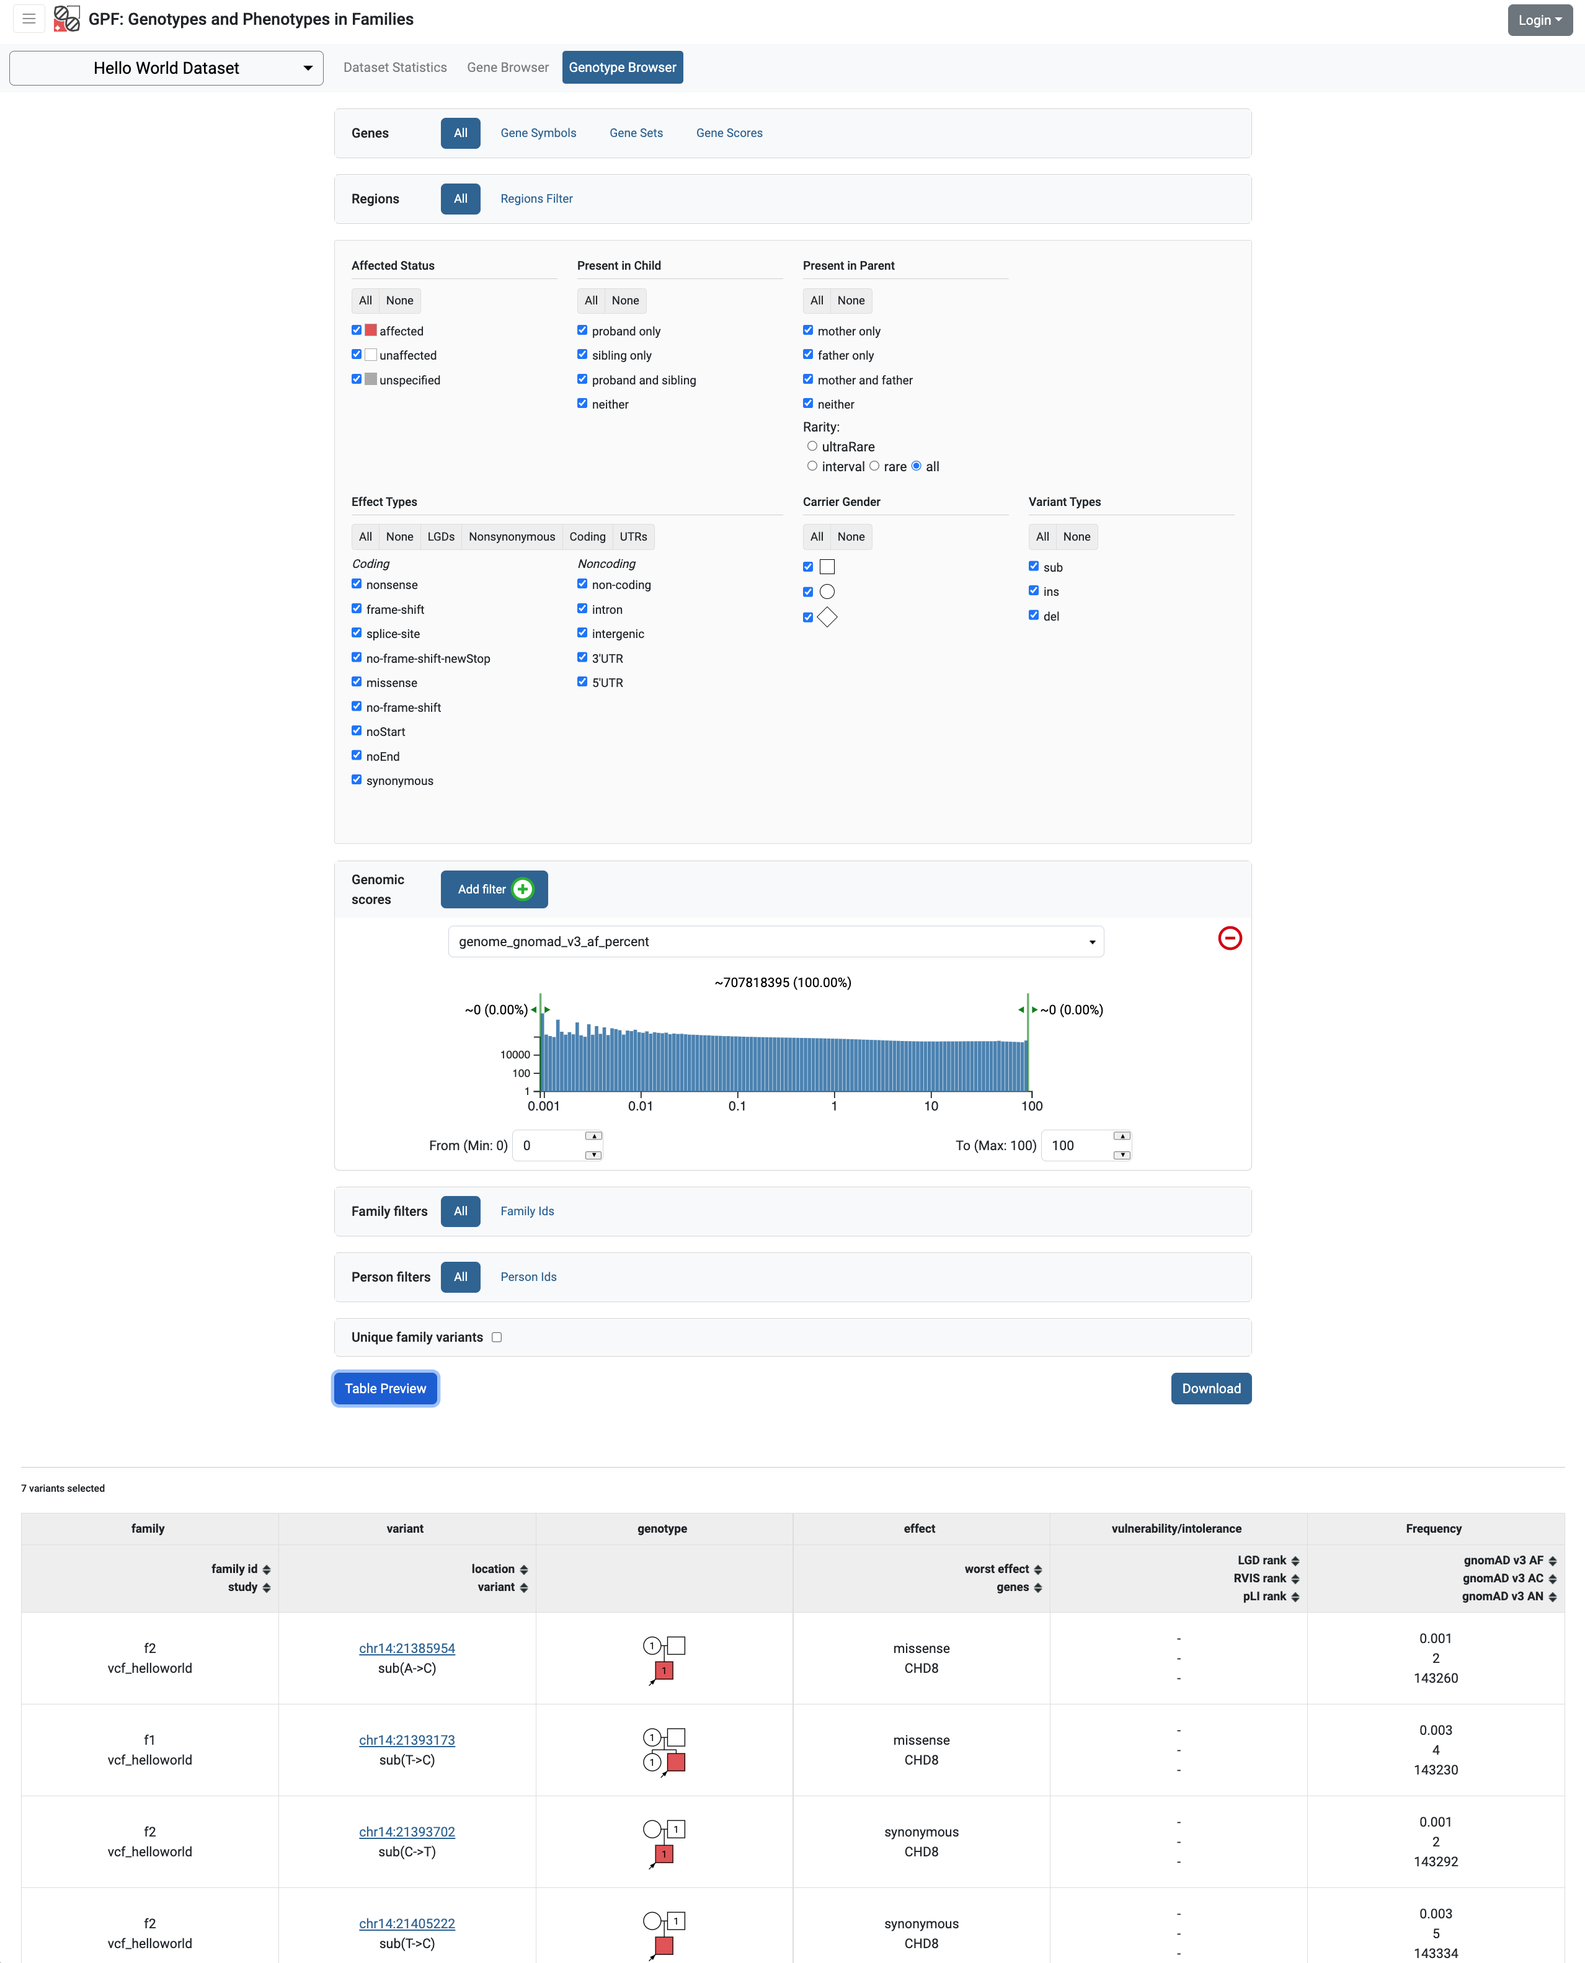Click the red affected color swatch
Viewport: 1585px width, 1963px height.
point(371,330)
